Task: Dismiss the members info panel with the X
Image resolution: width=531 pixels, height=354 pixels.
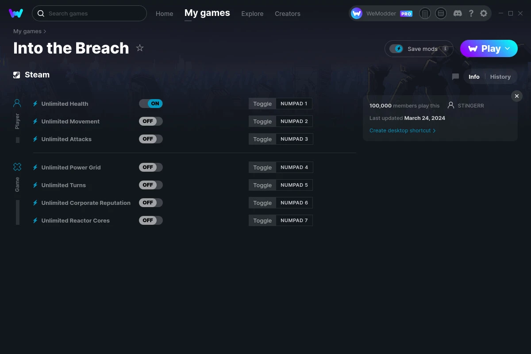Action: coord(516,96)
